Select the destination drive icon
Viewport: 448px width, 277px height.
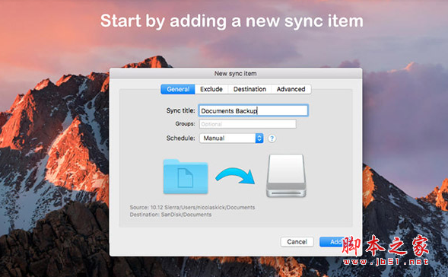click(286, 176)
